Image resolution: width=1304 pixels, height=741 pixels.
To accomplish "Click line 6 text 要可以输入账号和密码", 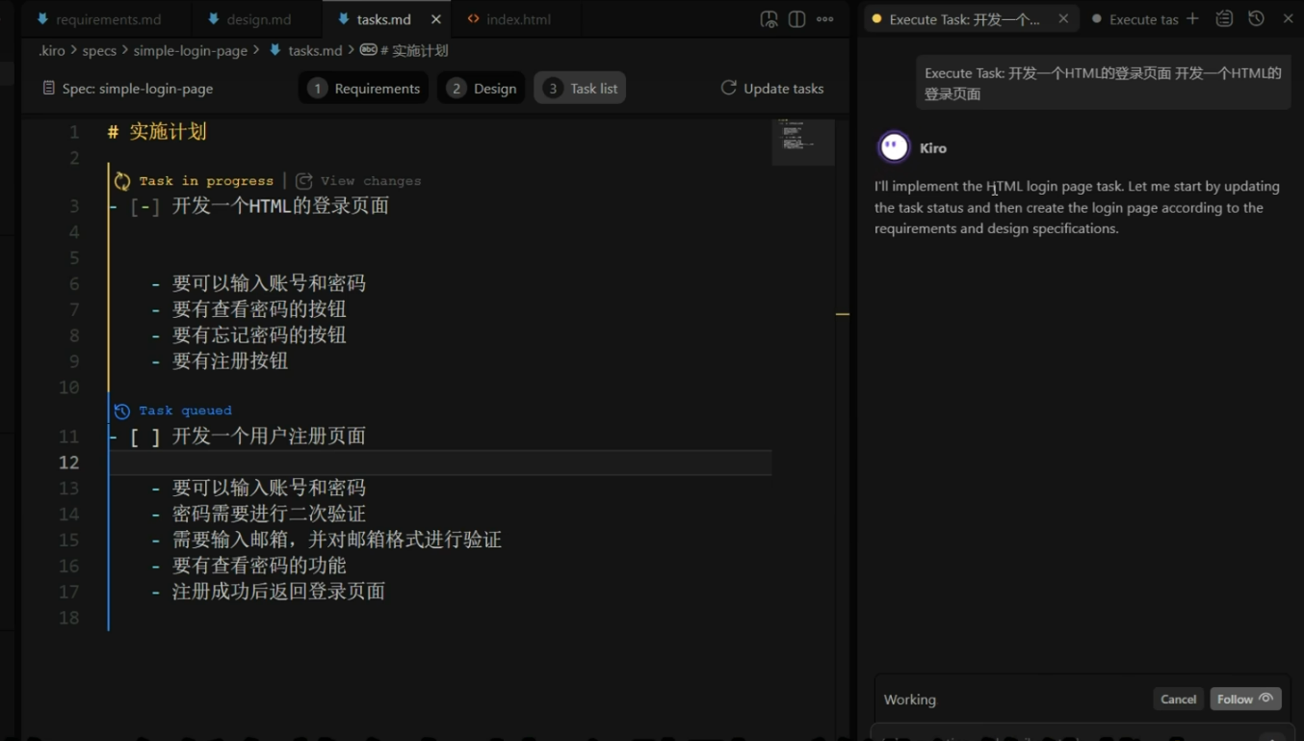I will tap(269, 283).
